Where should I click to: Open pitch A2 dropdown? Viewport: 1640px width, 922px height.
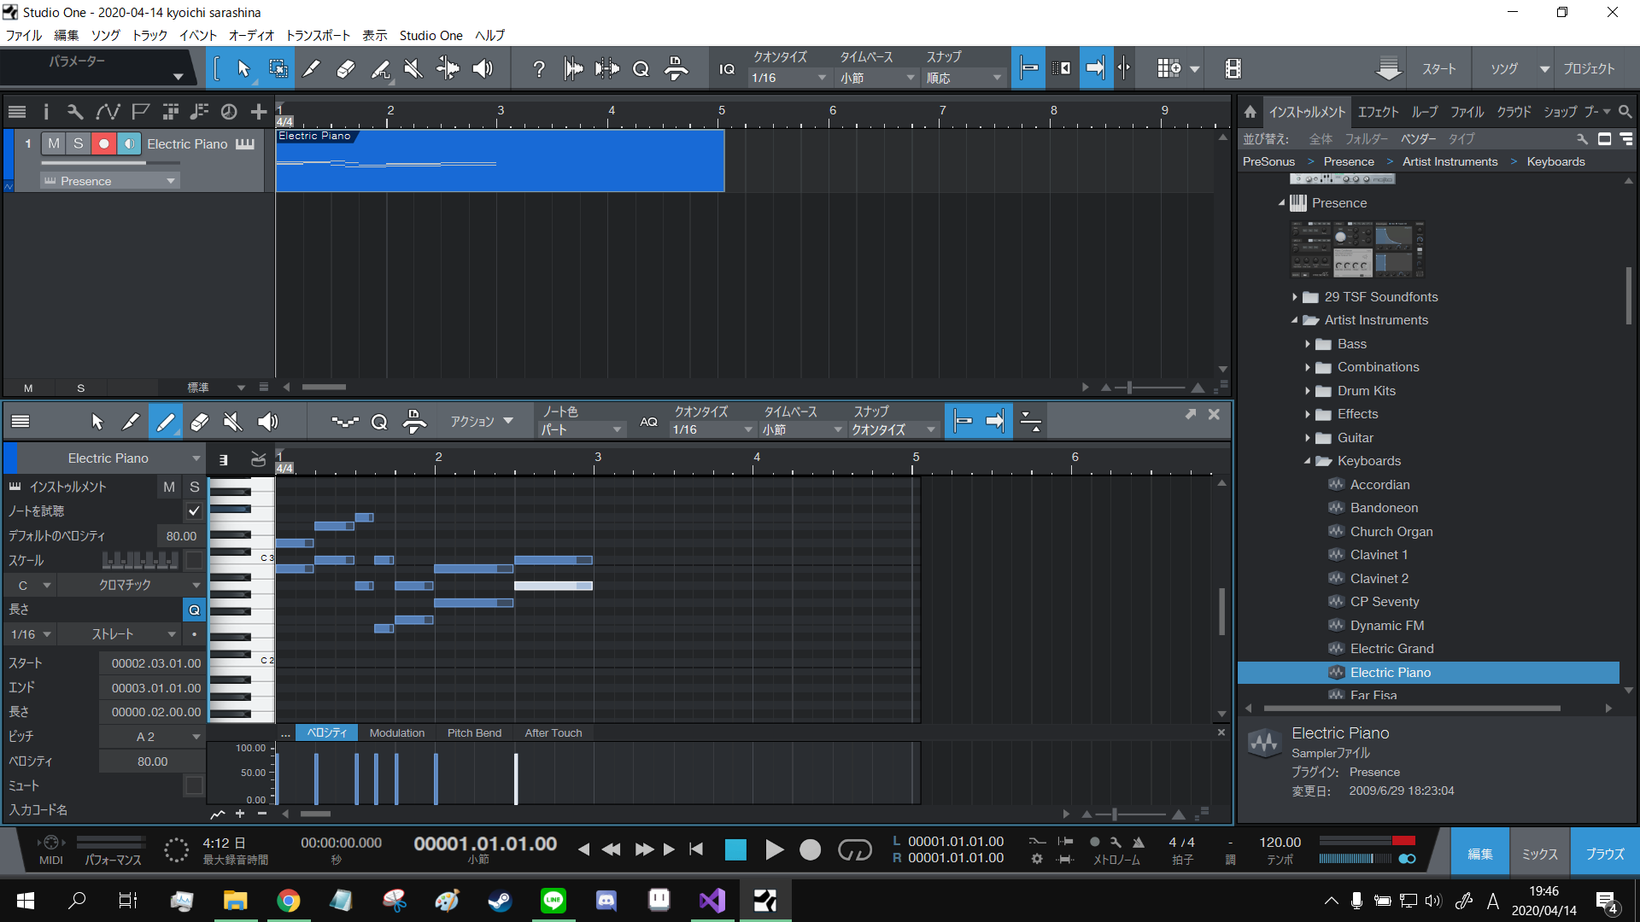pyautogui.click(x=152, y=737)
